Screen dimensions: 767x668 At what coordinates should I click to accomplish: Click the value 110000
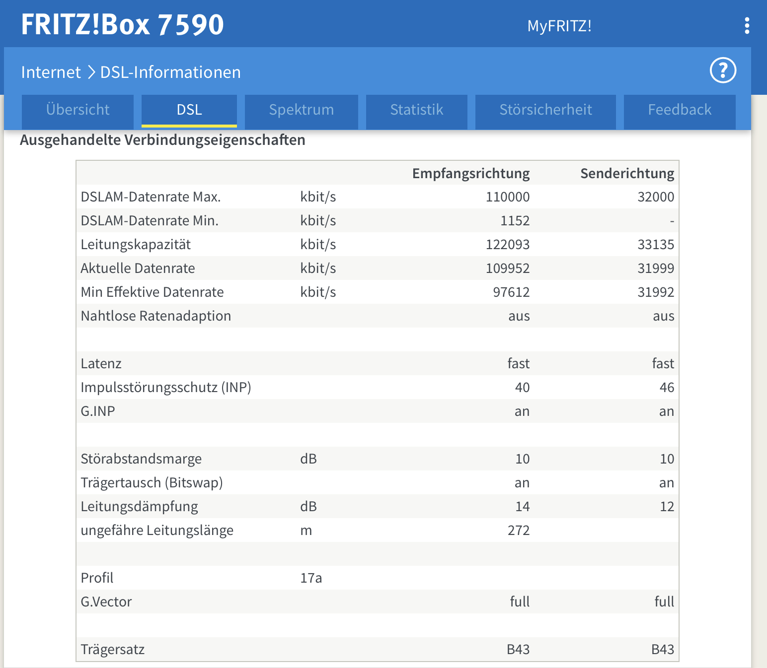(508, 197)
